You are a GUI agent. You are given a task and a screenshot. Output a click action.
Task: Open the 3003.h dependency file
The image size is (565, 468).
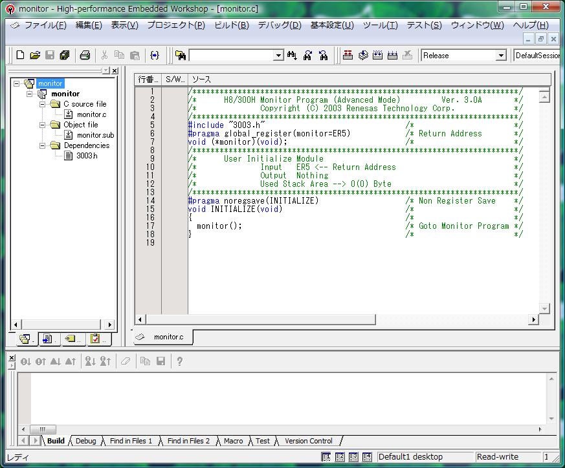click(x=87, y=156)
